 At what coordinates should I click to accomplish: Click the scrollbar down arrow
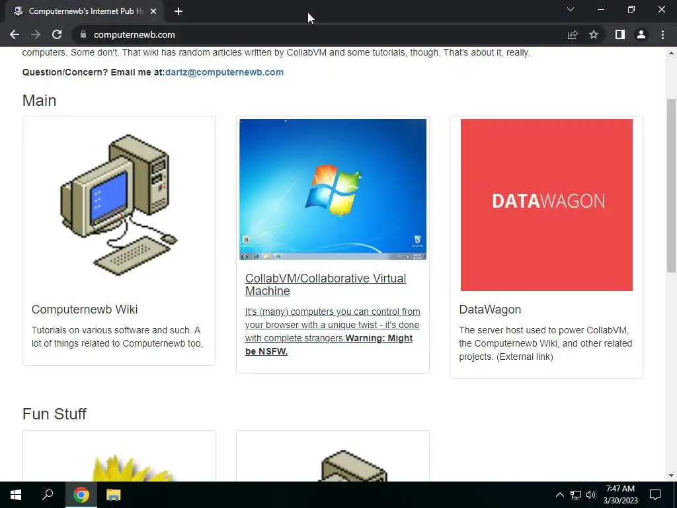tap(671, 476)
